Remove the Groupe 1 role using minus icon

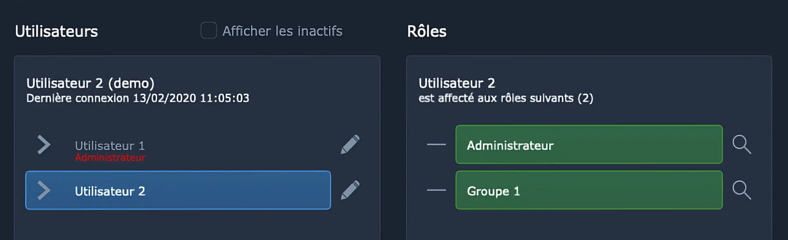(436, 190)
